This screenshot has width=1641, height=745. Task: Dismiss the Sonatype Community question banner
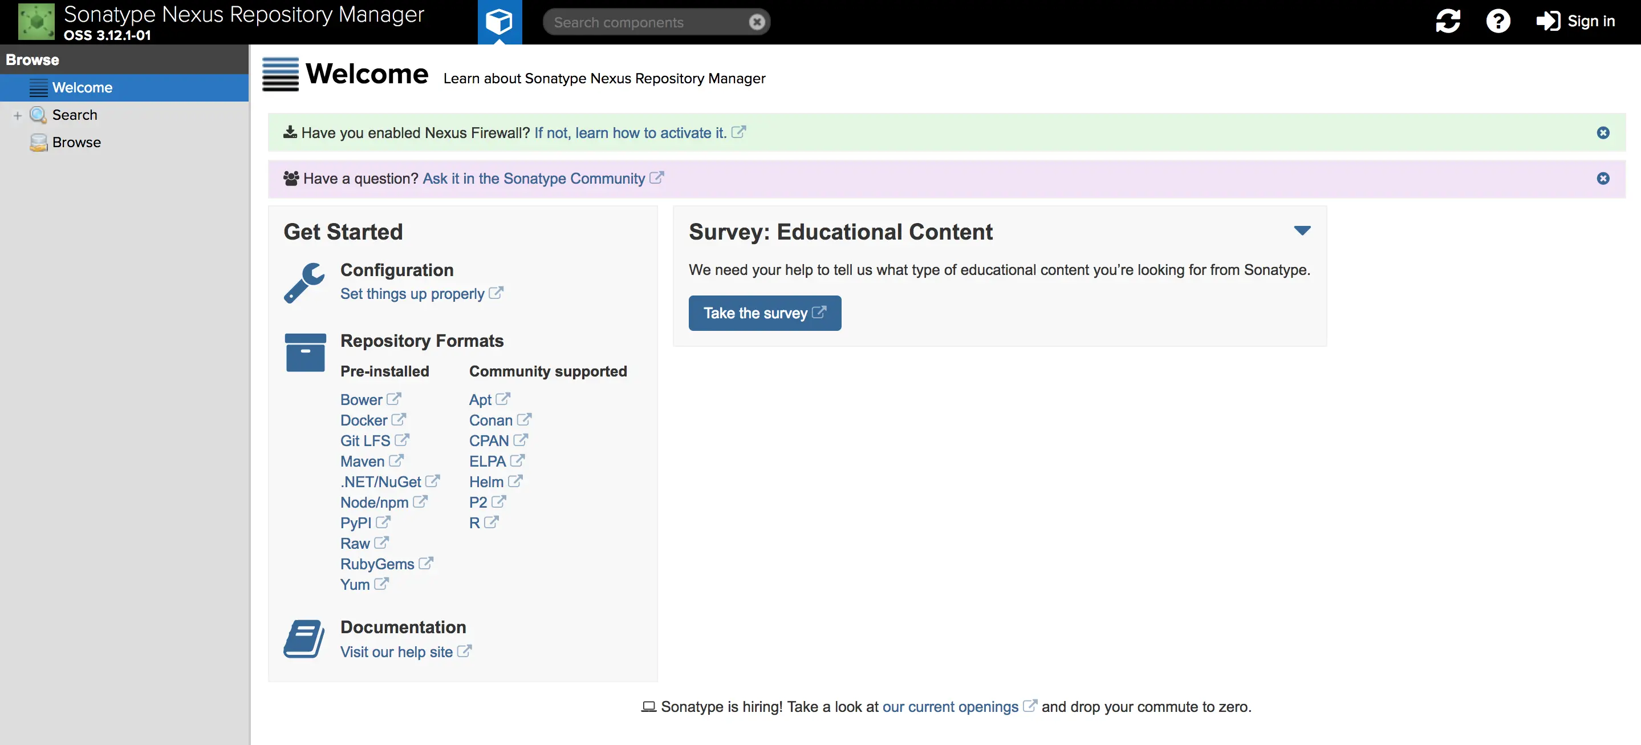coord(1603,179)
